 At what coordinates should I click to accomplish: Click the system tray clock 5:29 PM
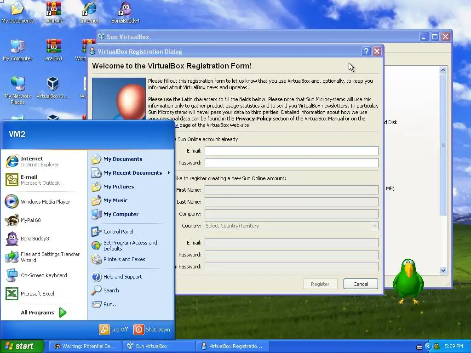point(454,346)
